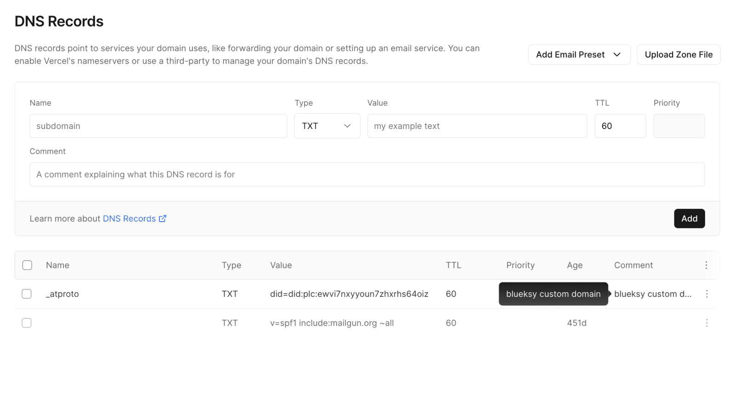Screen dimensions: 735x413
Task: Focus the subdomain Name input field
Action: tap(158, 126)
